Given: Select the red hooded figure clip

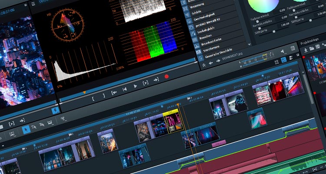Looking at the screenshot, I should click(277, 90).
